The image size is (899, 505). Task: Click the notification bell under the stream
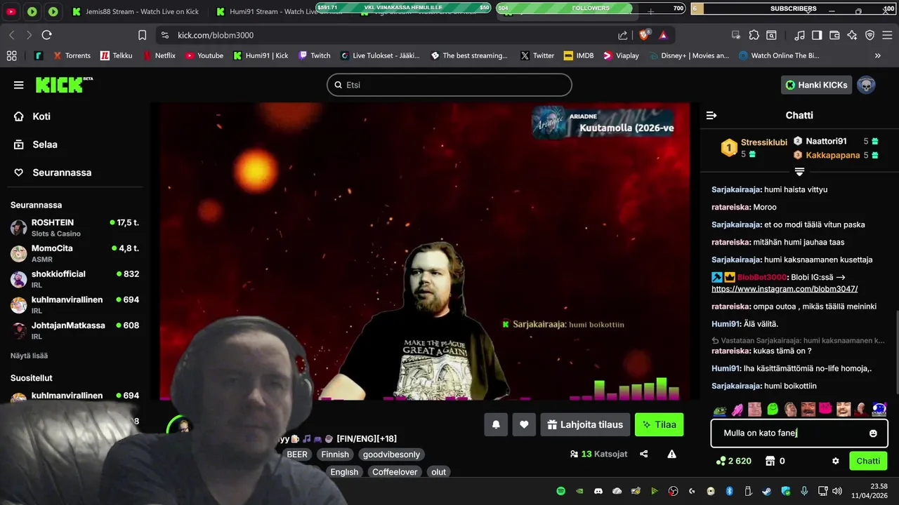pyautogui.click(x=496, y=424)
